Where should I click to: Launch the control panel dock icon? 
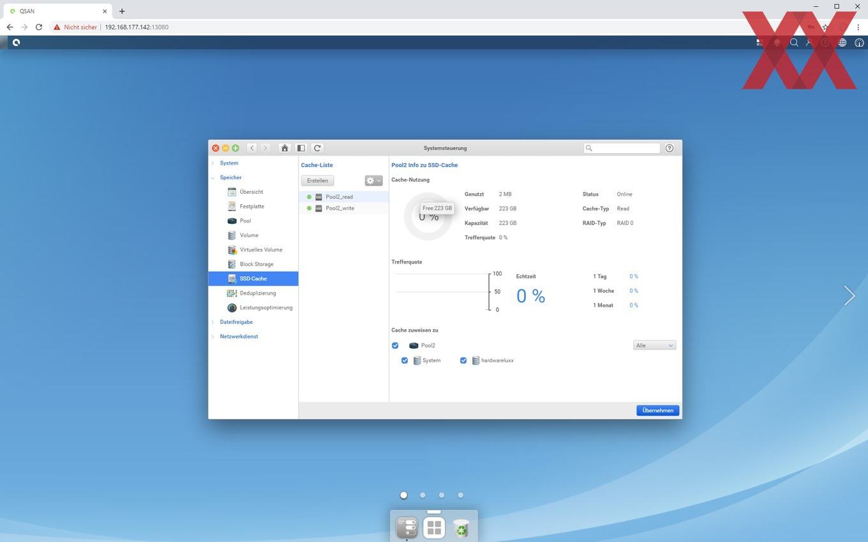(x=407, y=528)
